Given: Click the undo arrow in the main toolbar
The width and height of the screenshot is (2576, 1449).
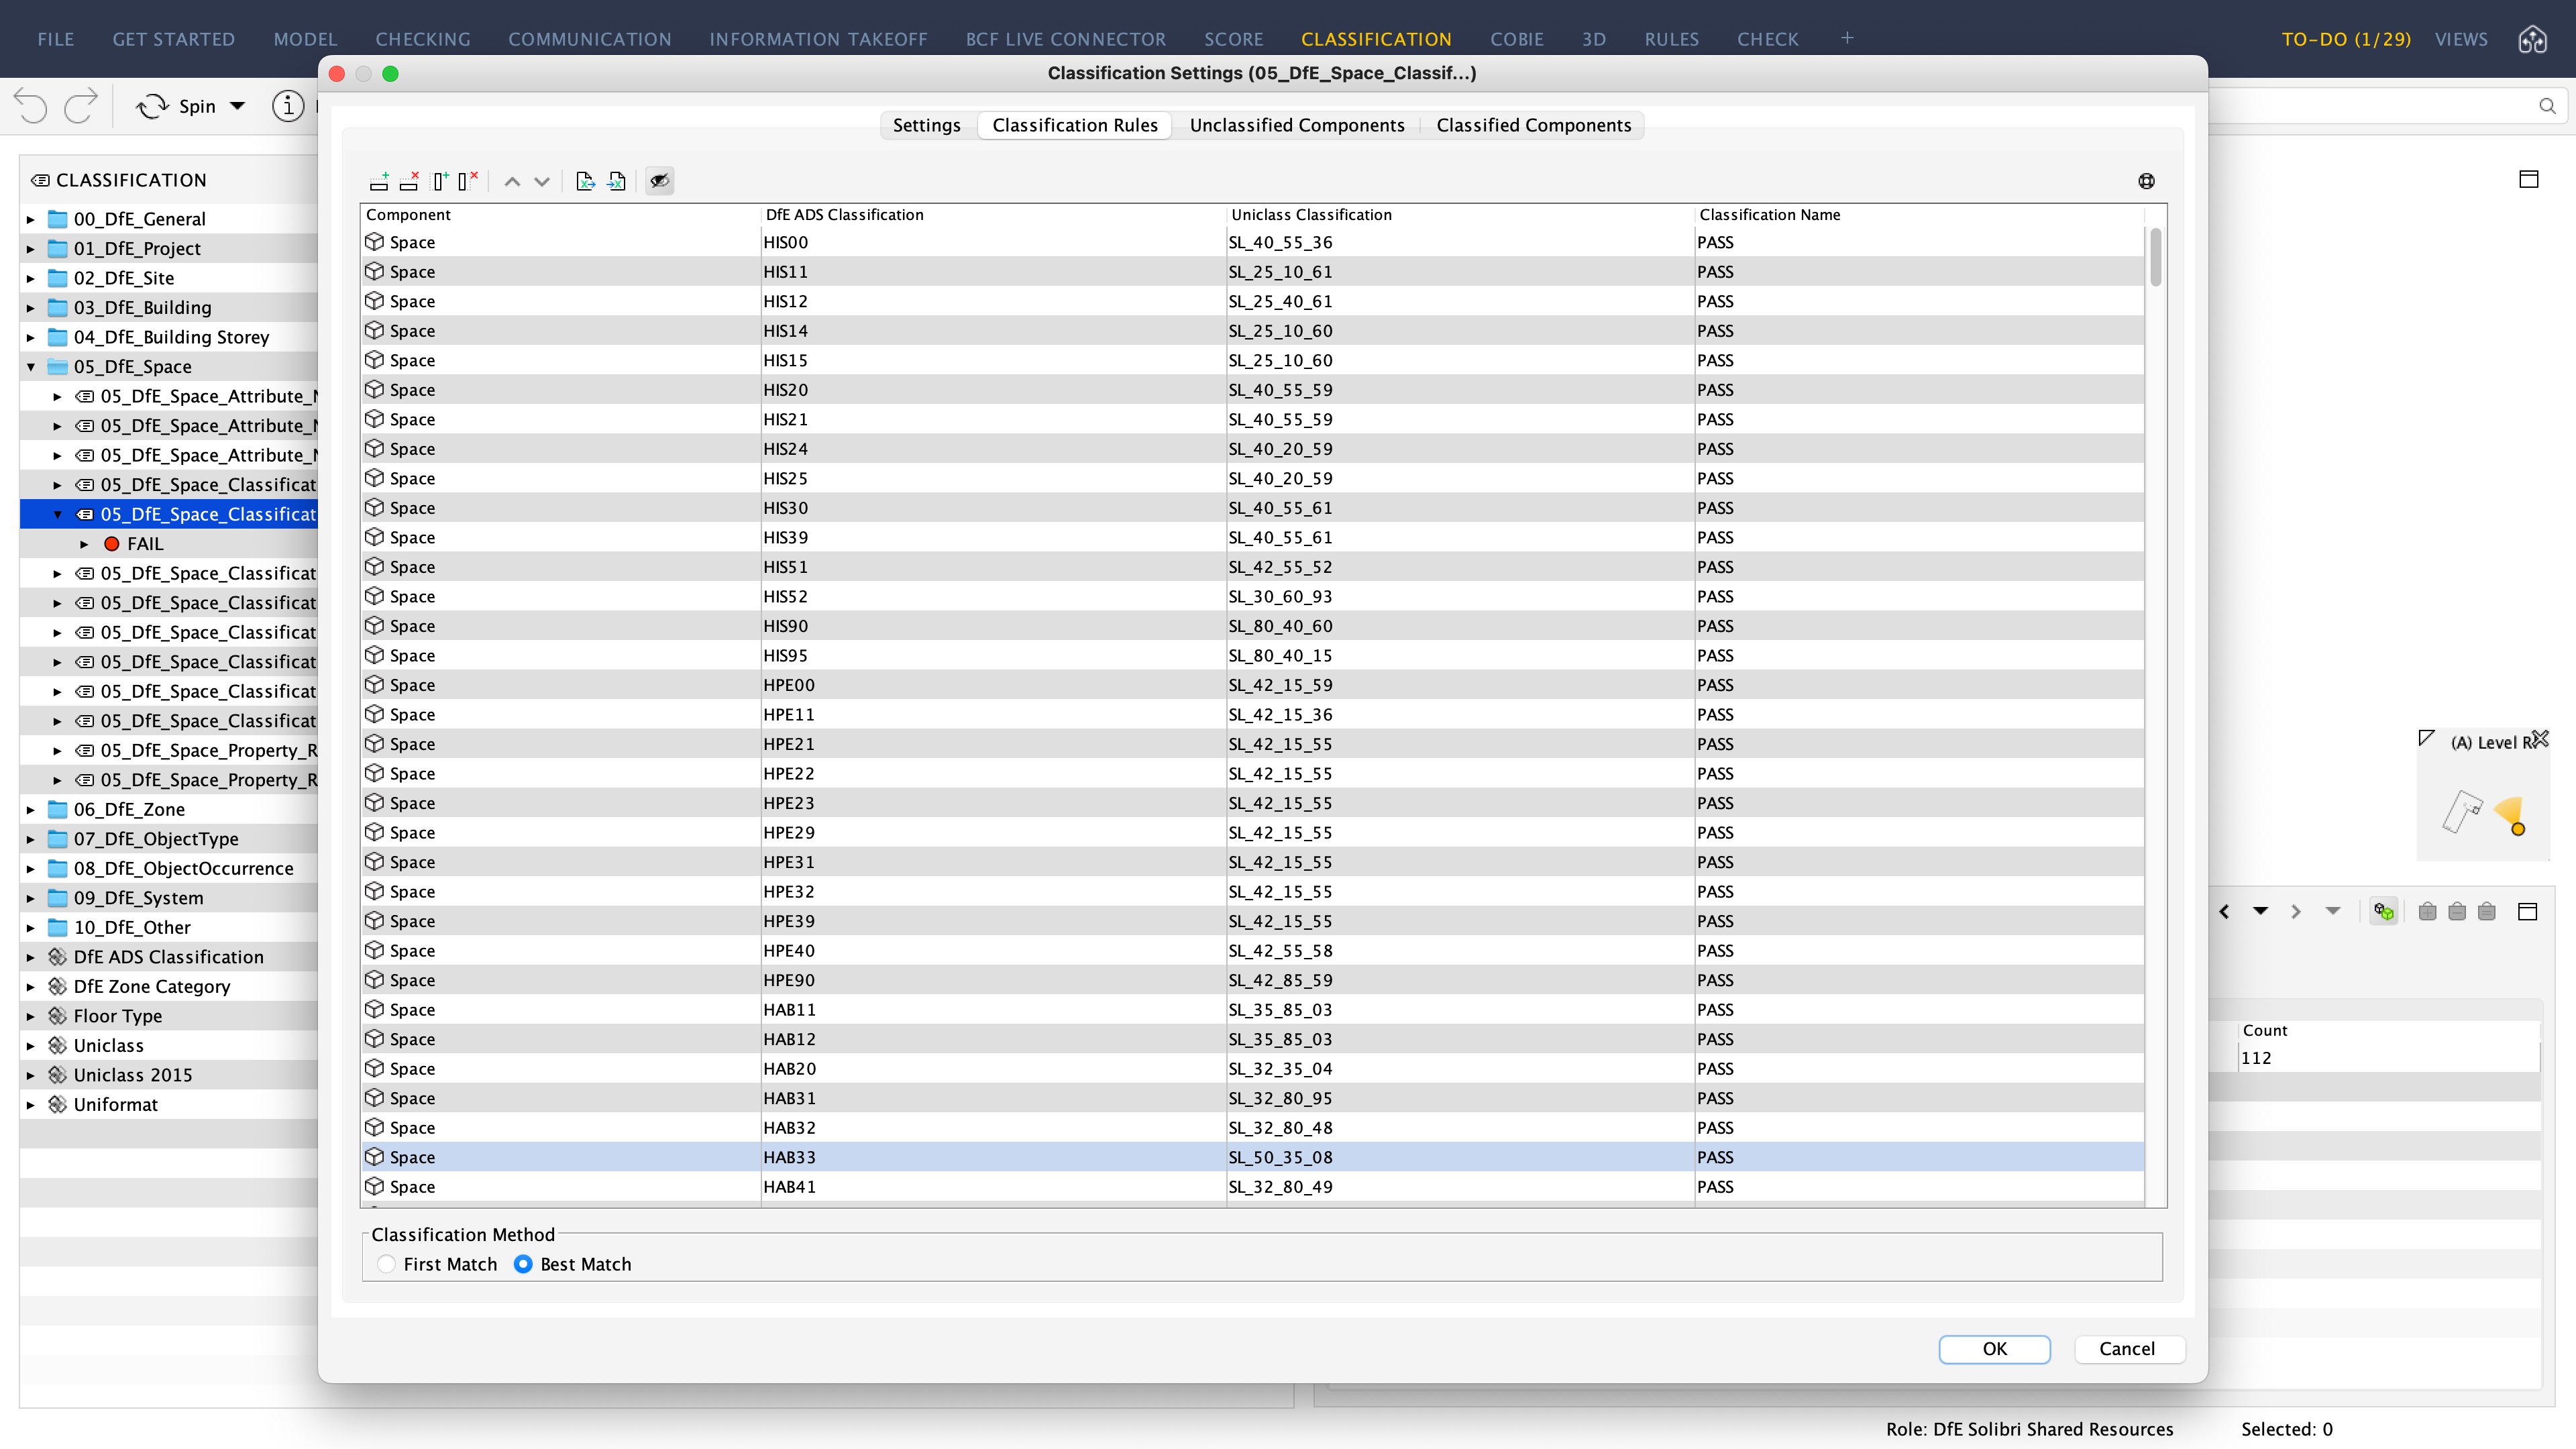Looking at the screenshot, I should coord(31,106).
